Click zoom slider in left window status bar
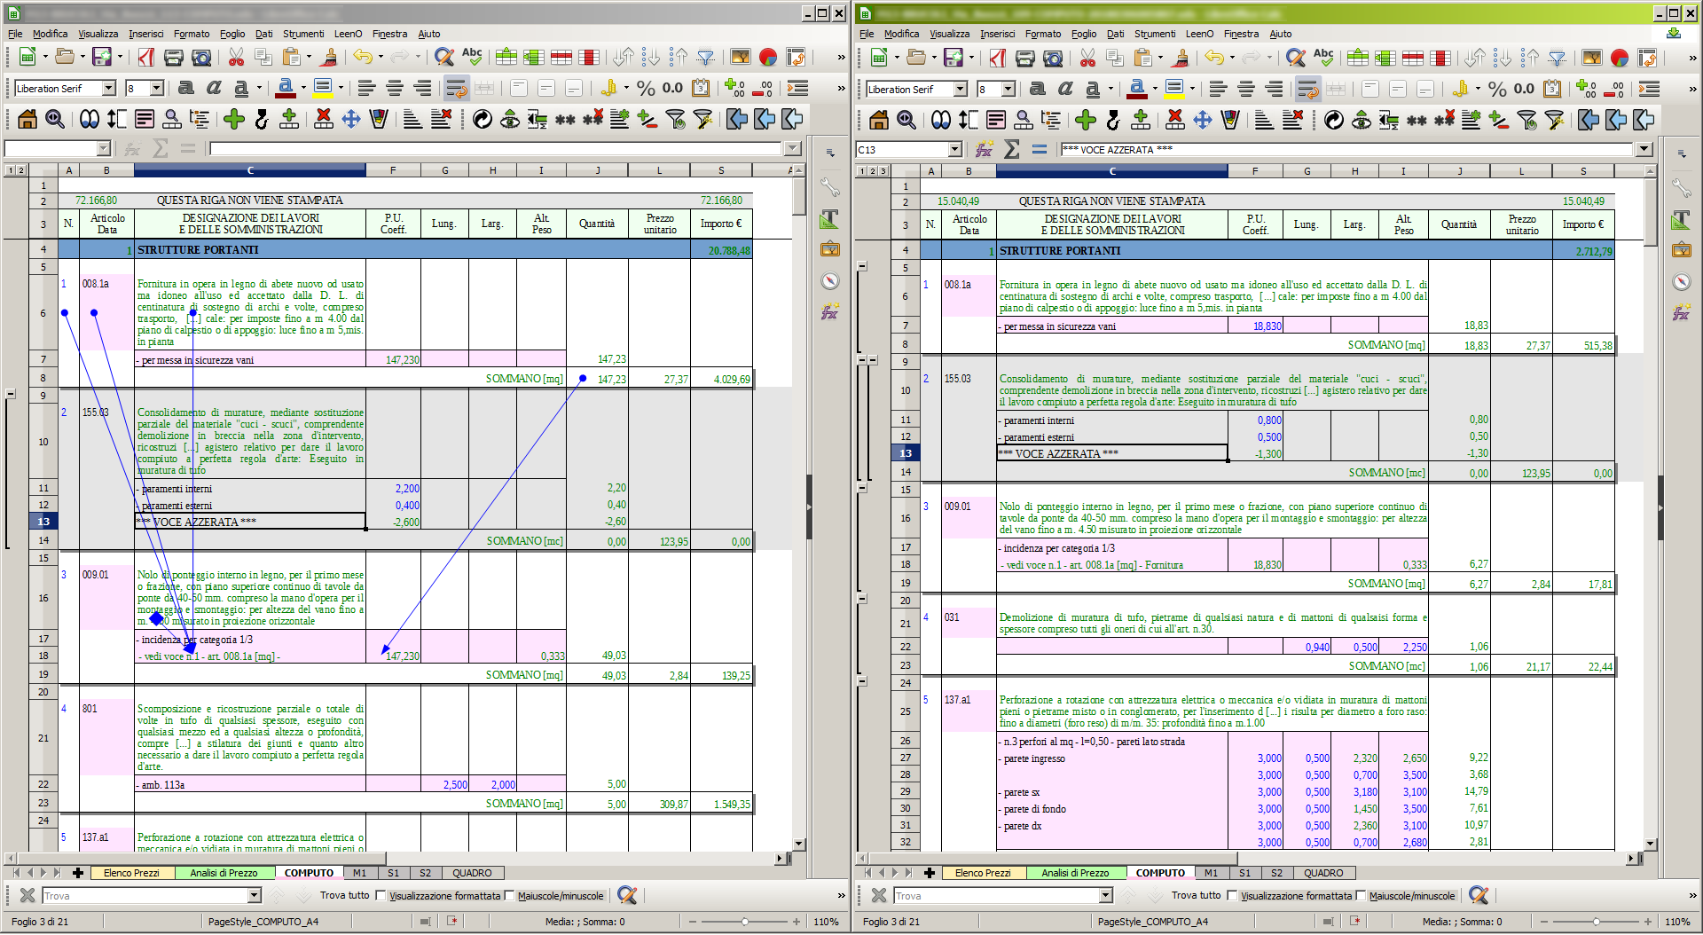1703x935 pixels. [x=745, y=922]
